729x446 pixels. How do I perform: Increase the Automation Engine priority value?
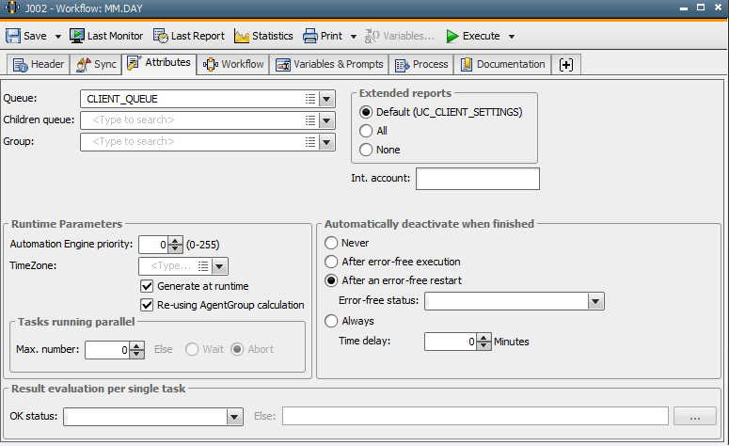click(175, 241)
